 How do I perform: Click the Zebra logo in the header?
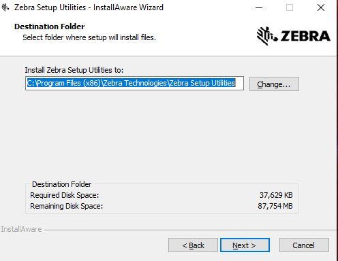294,36
